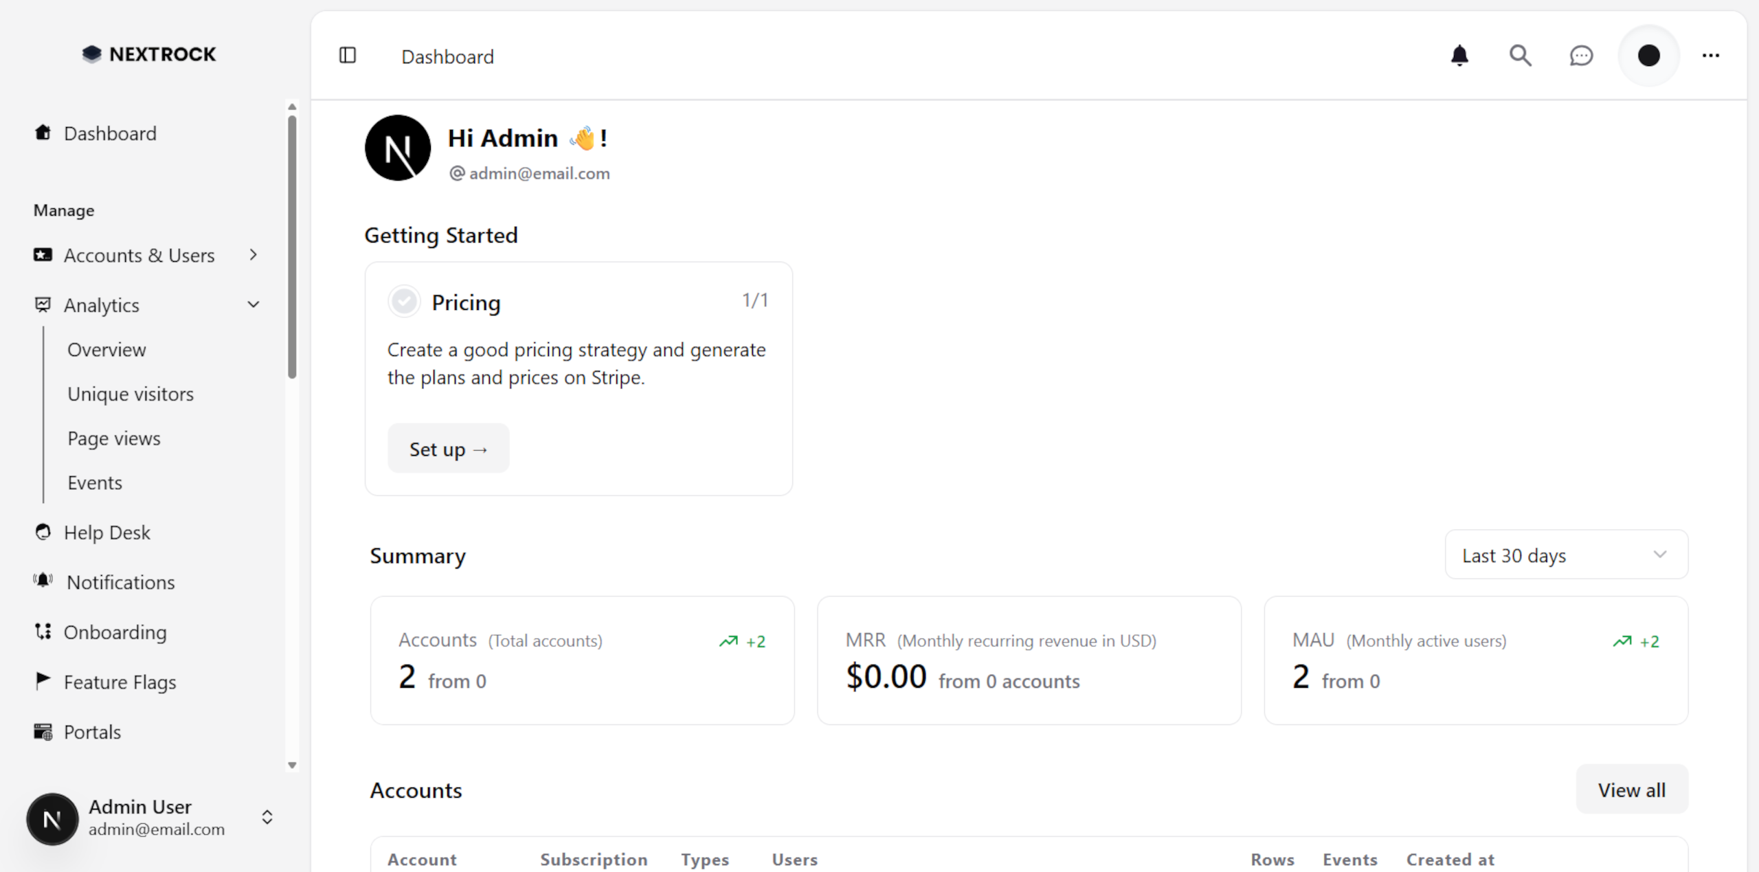
Task: Open the ellipsis options icon top right
Action: click(x=1711, y=56)
